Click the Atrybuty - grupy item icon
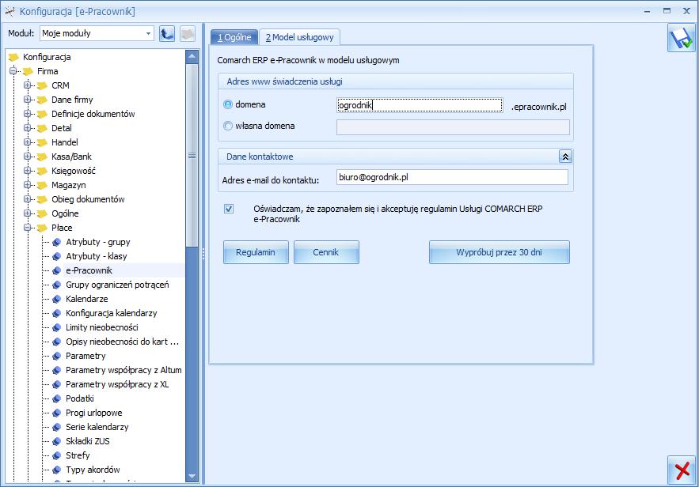Image resolution: width=699 pixels, height=487 pixels. click(x=57, y=242)
